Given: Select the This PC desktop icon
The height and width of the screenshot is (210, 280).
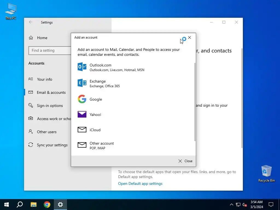Looking at the screenshot, I should coord(11,11).
